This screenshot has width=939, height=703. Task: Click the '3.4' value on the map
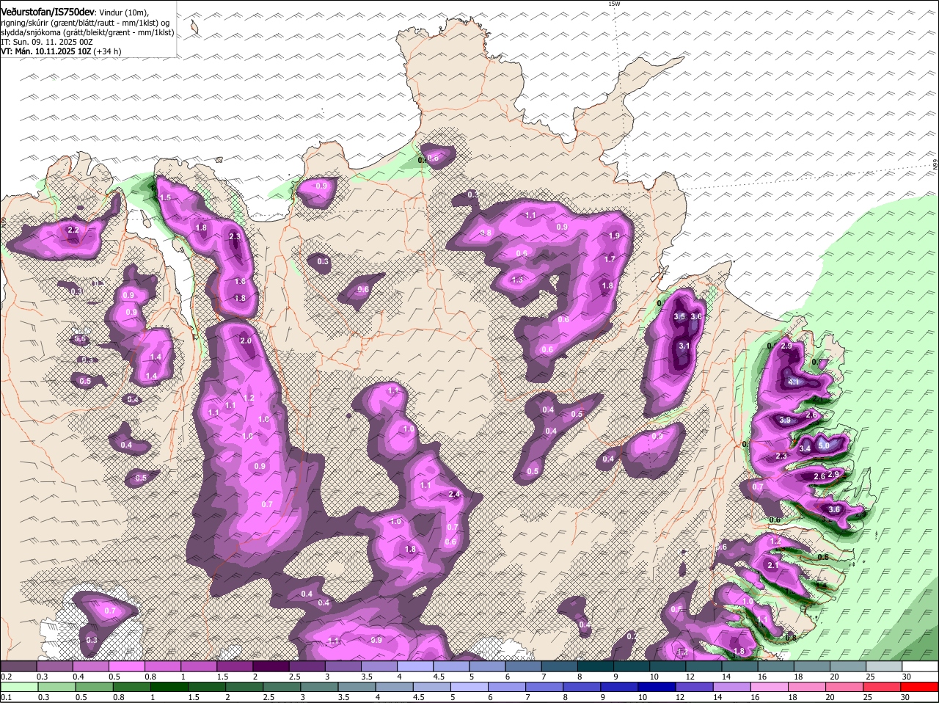805,448
